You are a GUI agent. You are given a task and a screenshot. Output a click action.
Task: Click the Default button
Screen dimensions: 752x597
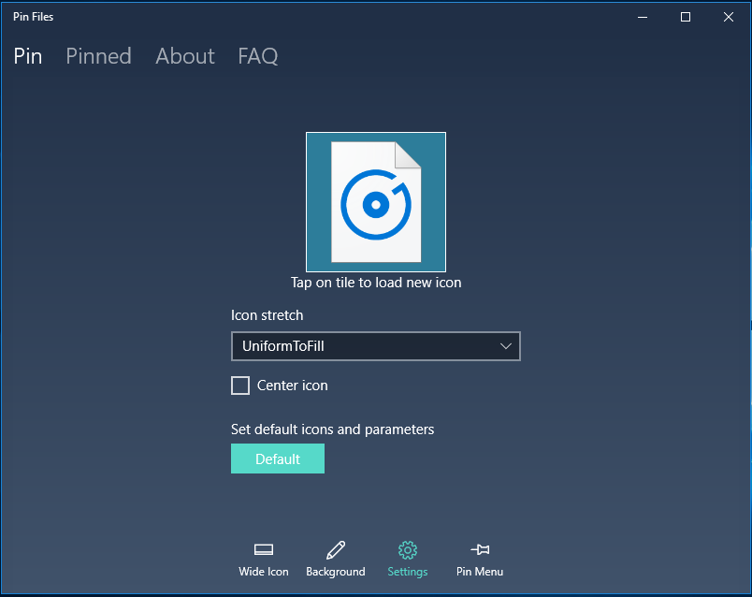(278, 459)
